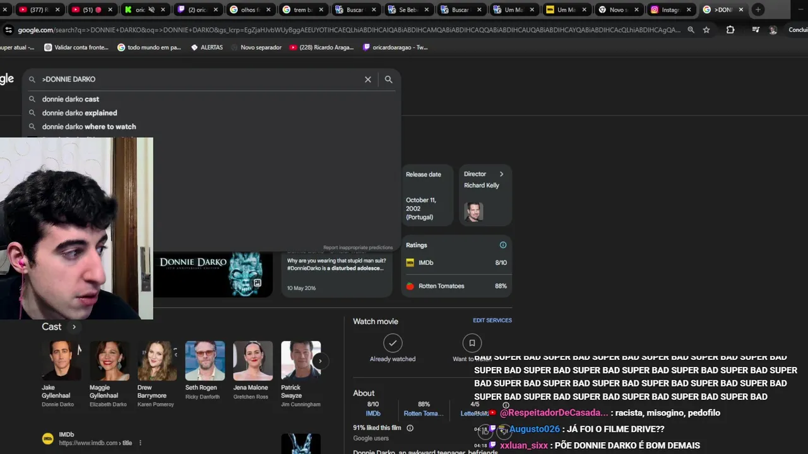The width and height of the screenshot is (808, 454).
Task: Expand the Cast section arrow
Action: point(74,327)
